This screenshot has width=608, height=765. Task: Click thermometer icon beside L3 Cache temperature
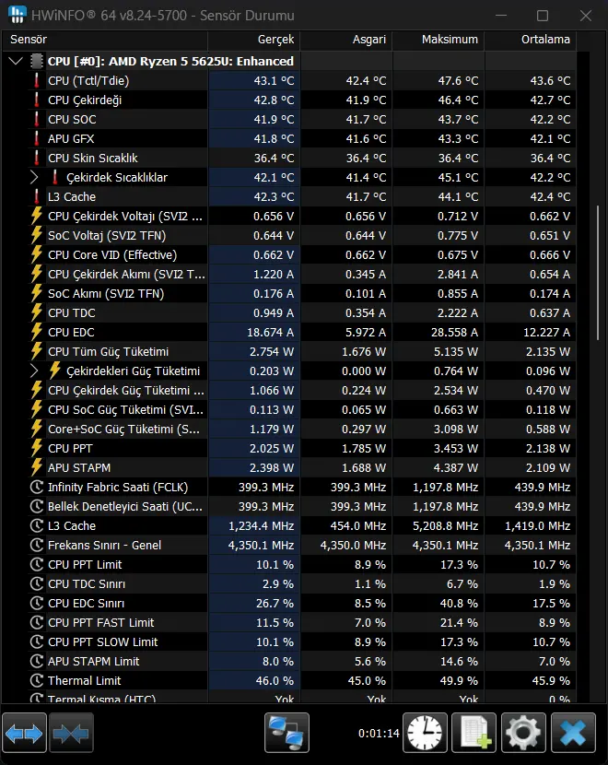tap(37, 196)
